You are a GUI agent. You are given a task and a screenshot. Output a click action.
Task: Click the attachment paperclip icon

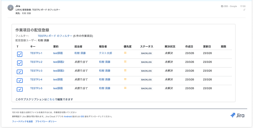(x=244, y=10)
